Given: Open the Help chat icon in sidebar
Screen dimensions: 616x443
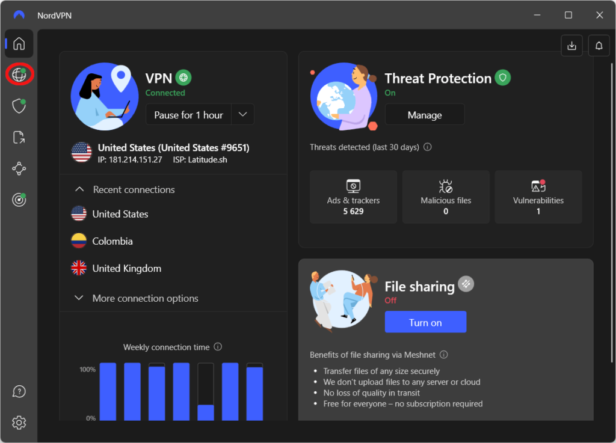Looking at the screenshot, I should click(19, 391).
